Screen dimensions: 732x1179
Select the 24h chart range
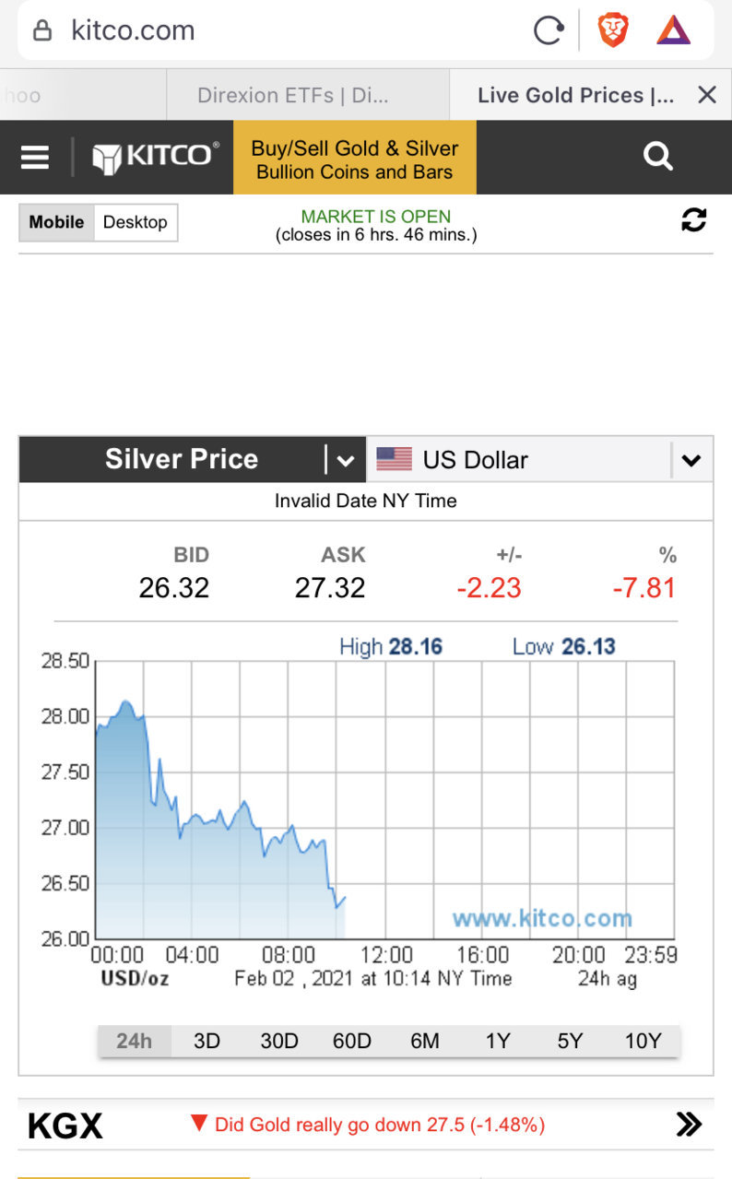coord(134,1041)
